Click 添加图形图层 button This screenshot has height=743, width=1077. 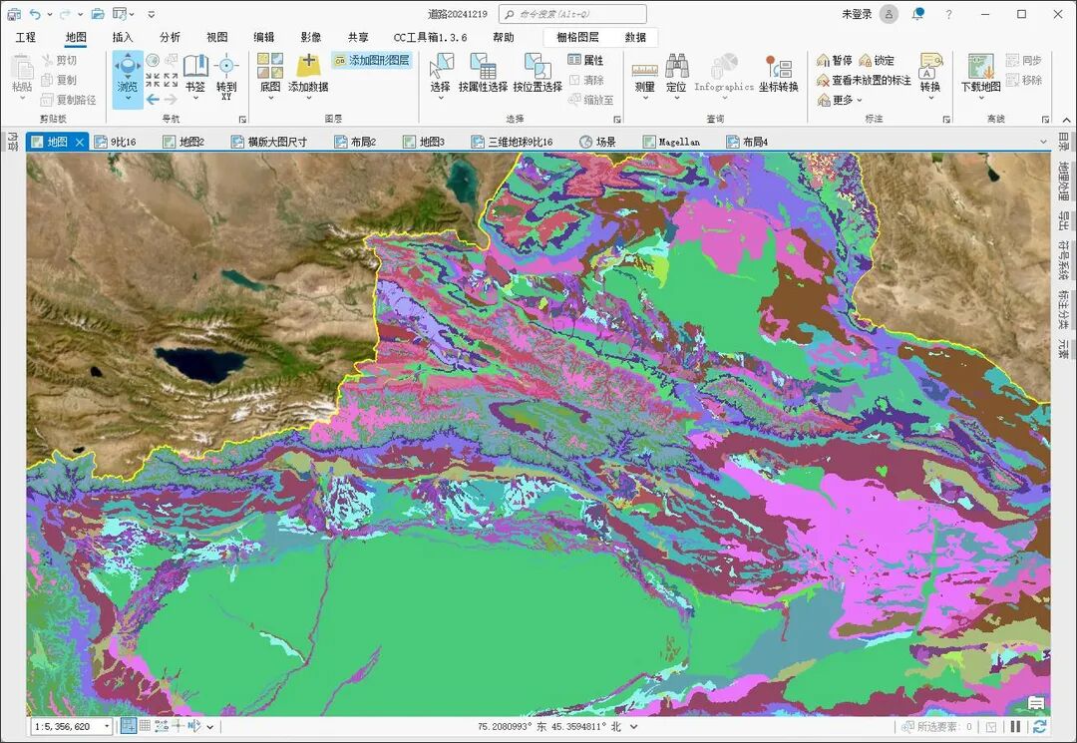pos(372,61)
